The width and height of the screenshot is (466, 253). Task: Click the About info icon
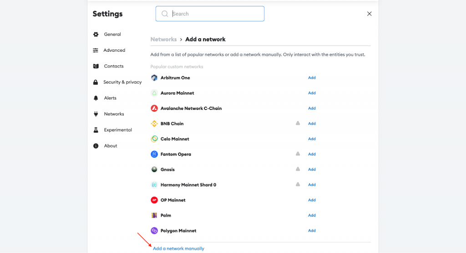point(96,146)
